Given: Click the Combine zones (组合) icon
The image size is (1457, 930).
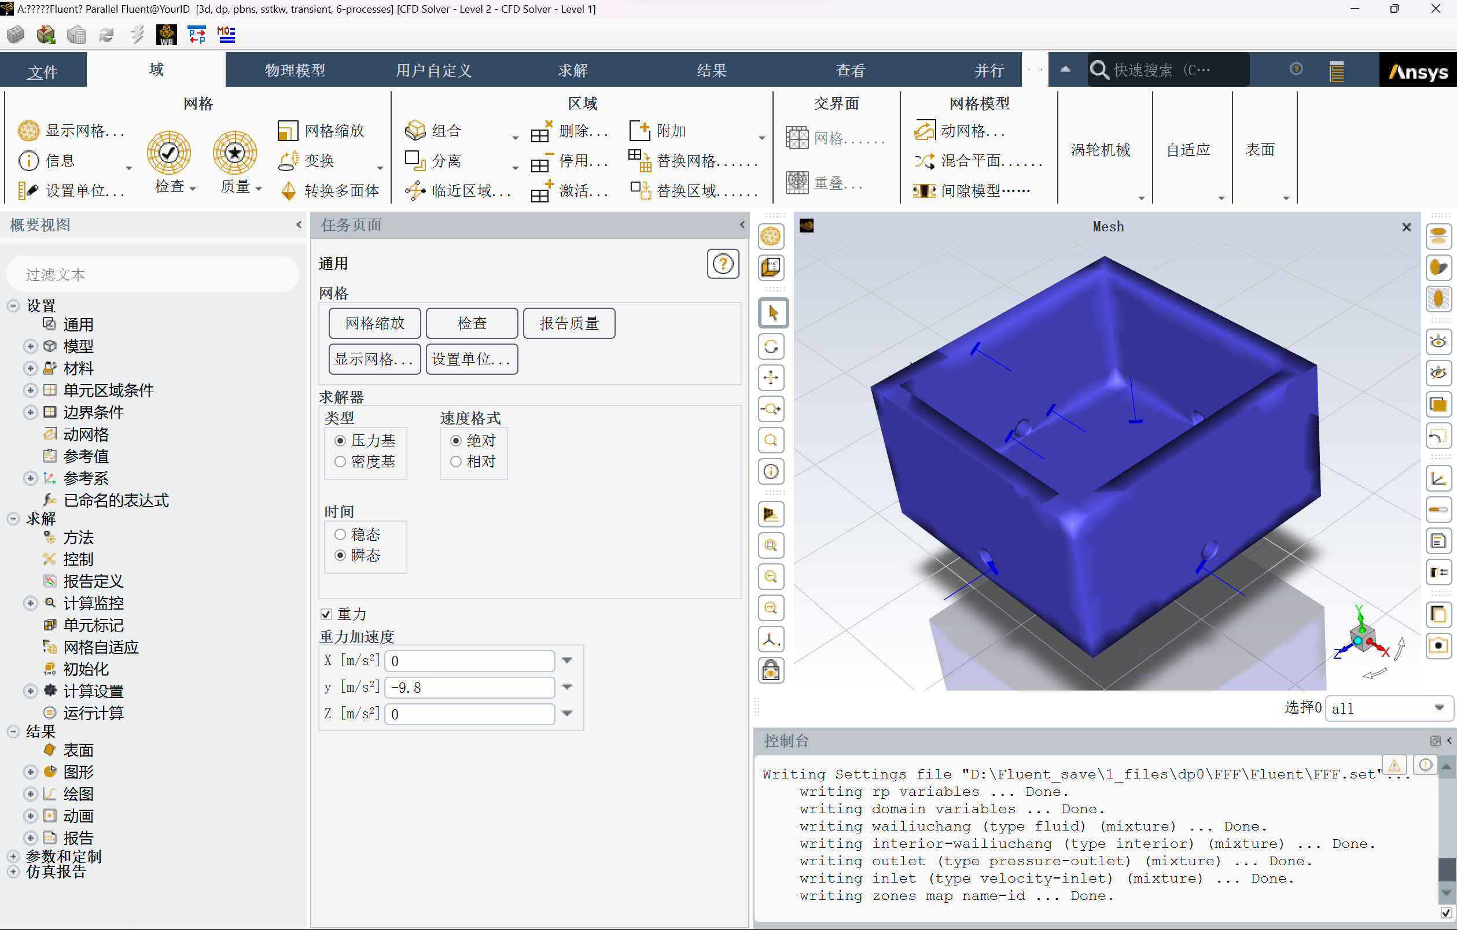Looking at the screenshot, I should [x=415, y=131].
